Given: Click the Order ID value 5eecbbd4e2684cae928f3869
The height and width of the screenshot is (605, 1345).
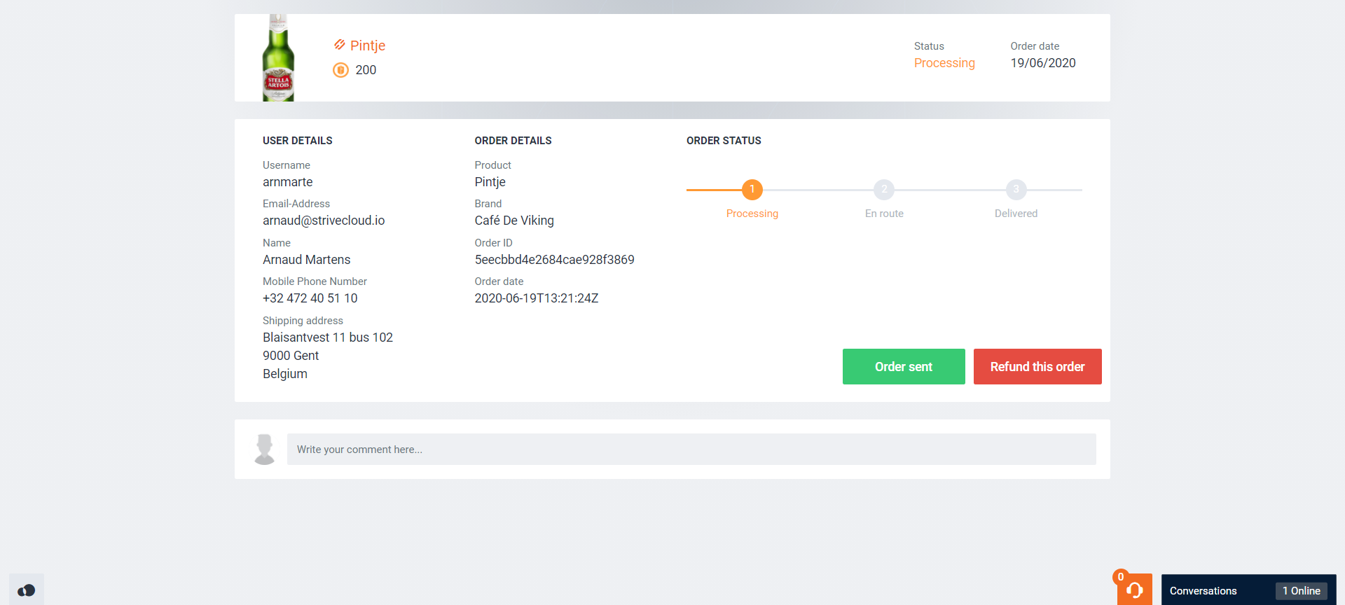Looking at the screenshot, I should [x=554, y=260].
